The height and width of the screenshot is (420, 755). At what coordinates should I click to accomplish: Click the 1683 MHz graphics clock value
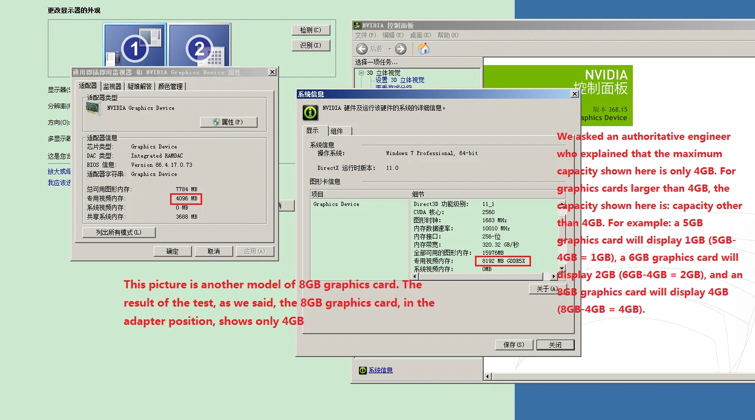pyautogui.click(x=494, y=220)
